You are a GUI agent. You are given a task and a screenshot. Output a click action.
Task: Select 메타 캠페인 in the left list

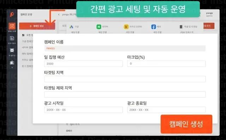tap(28, 54)
